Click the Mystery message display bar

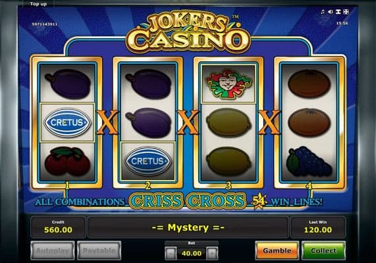pyautogui.click(x=188, y=227)
